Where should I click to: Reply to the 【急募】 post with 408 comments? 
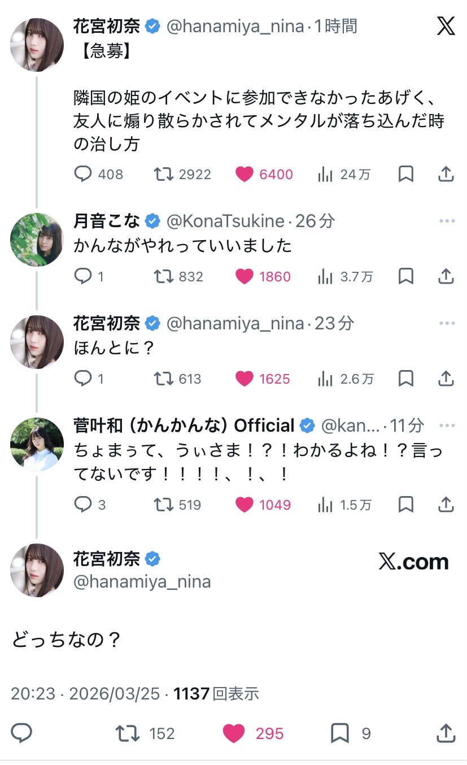[x=83, y=174]
